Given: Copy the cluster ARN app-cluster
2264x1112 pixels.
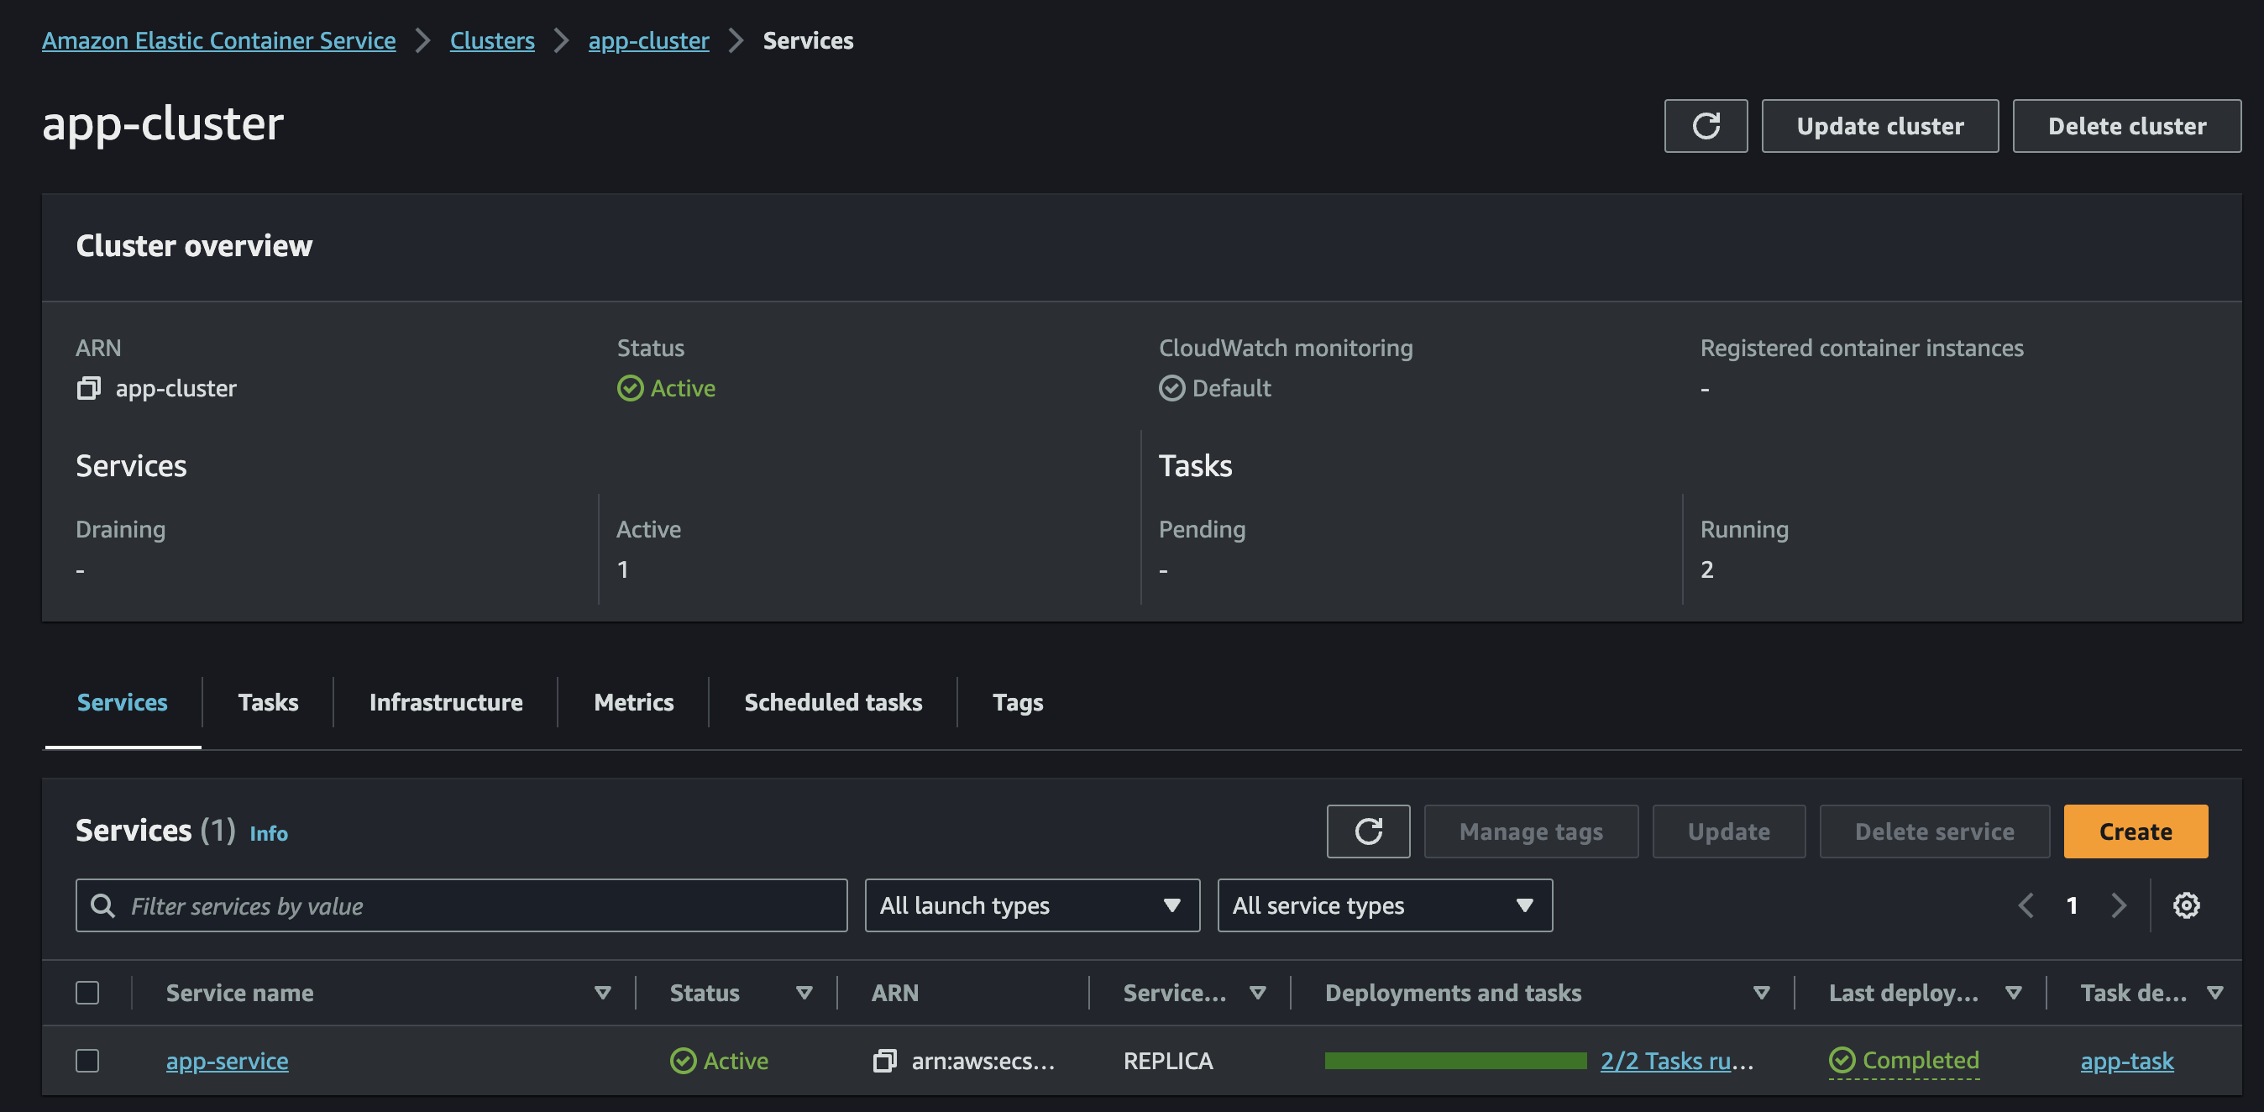Looking at the screenshot, I should pos(88,388).
